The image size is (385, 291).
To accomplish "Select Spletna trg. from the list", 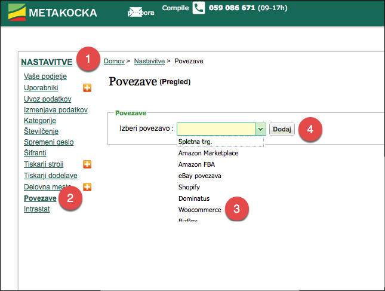I will coord(220,142).
